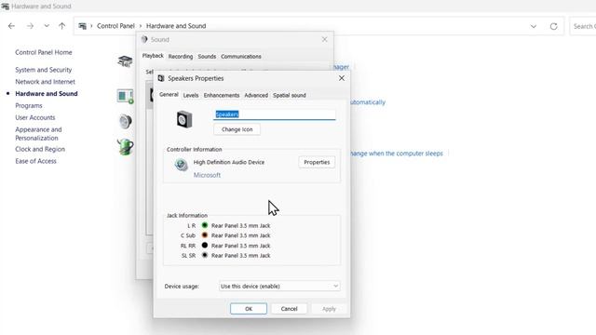Click the Control Panel address bar icon
The width and height of the screenshot is (596, 335).
click(x=82, y=26)
